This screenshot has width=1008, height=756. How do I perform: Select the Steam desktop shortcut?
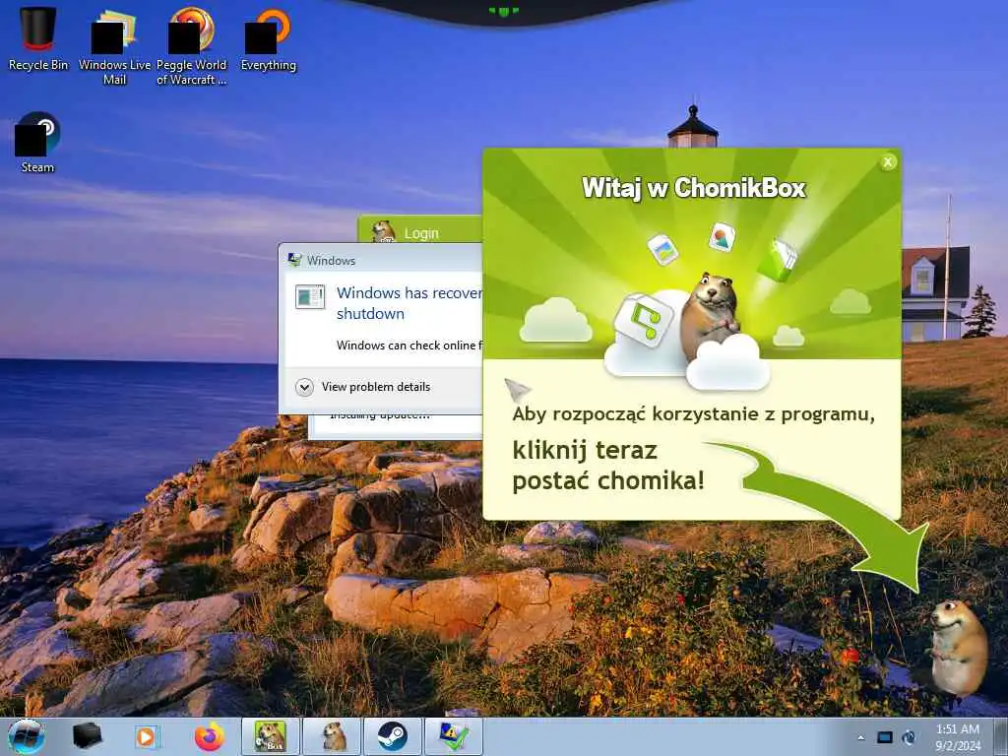(x=38, y=143)
